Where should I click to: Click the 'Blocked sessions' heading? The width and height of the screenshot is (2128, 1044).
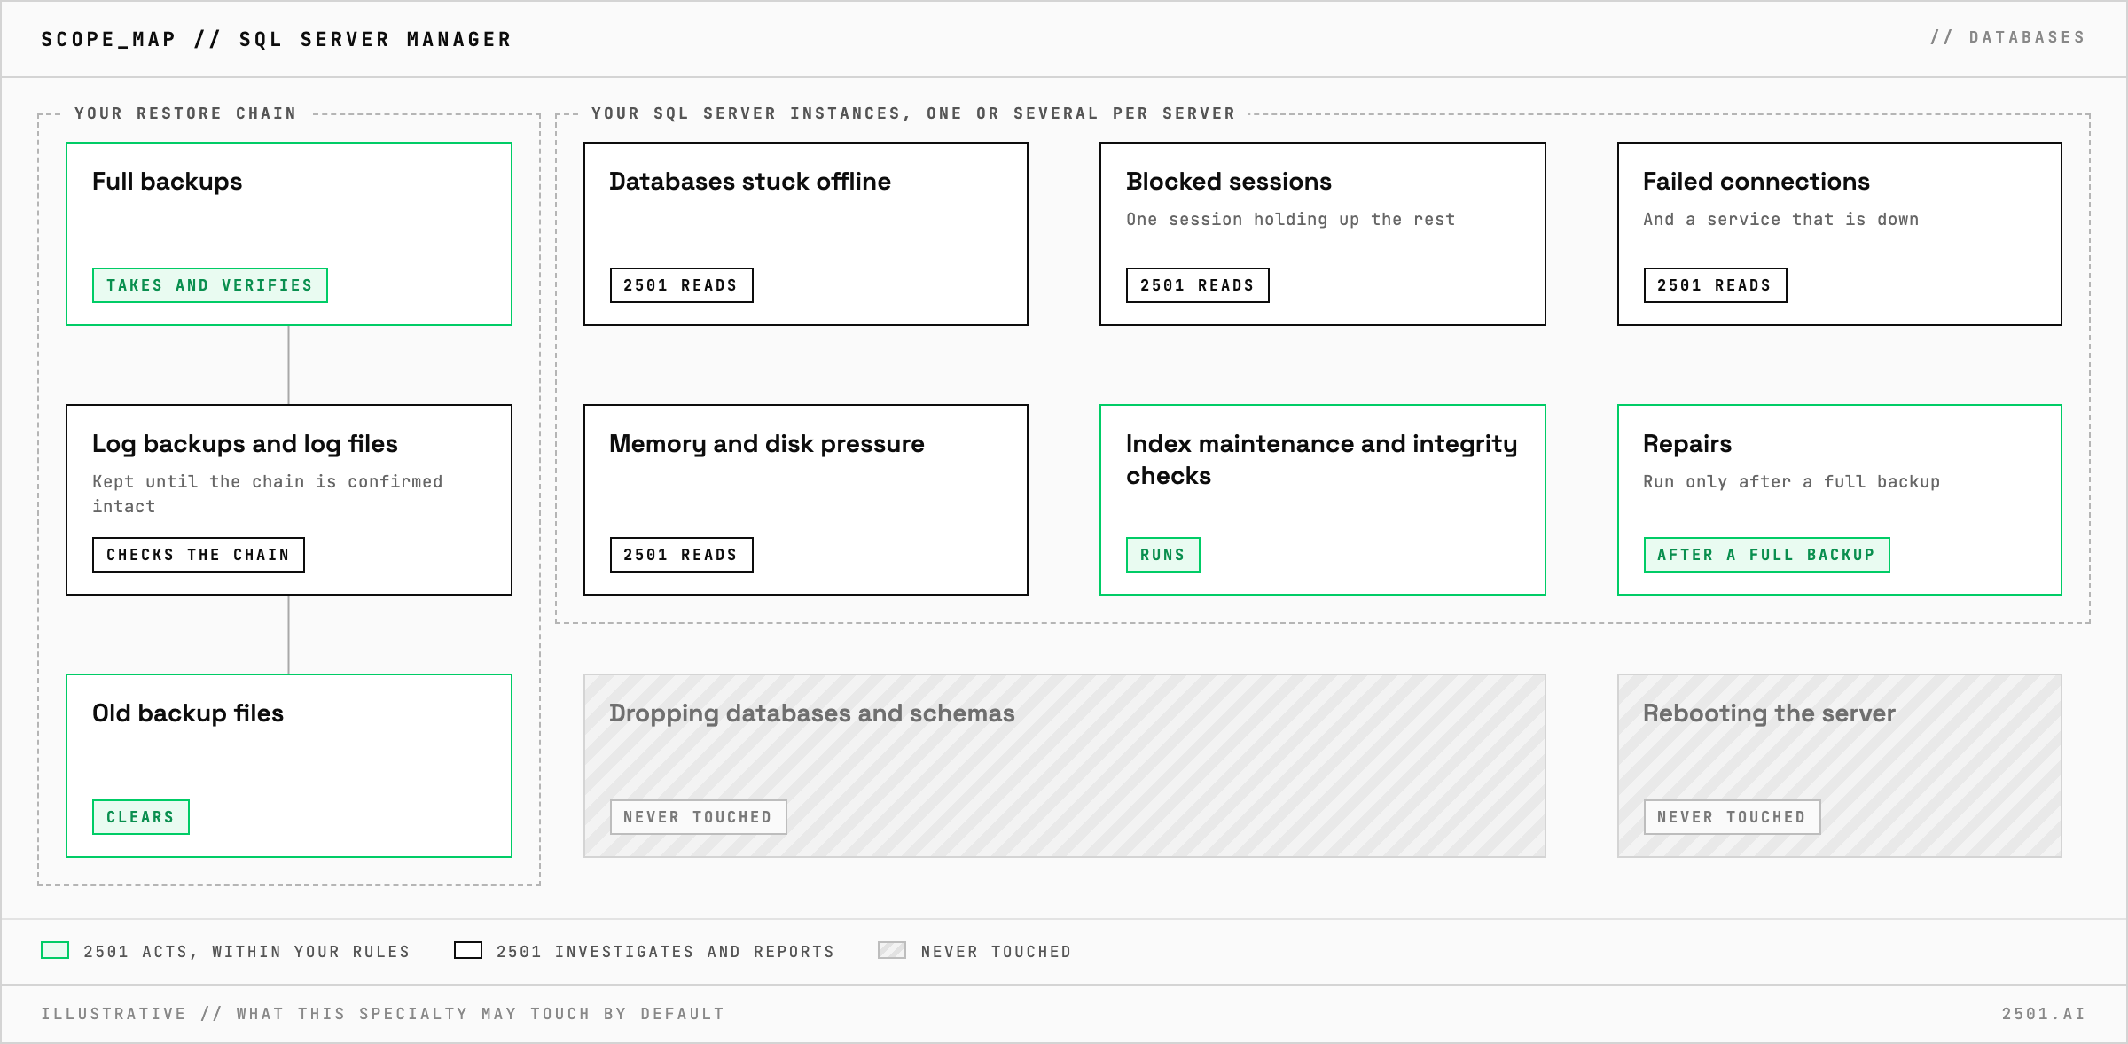pos(1229,182)
